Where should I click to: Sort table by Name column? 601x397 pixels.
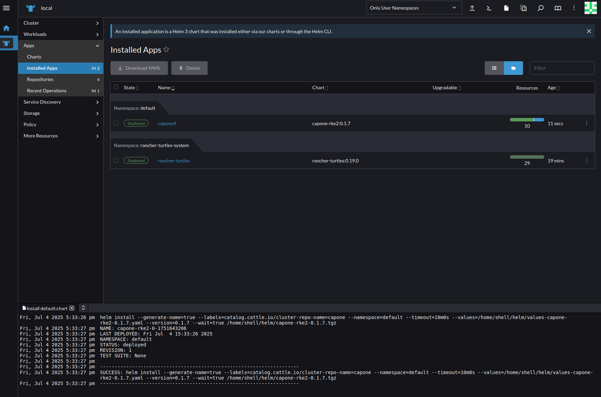point(166,88)
